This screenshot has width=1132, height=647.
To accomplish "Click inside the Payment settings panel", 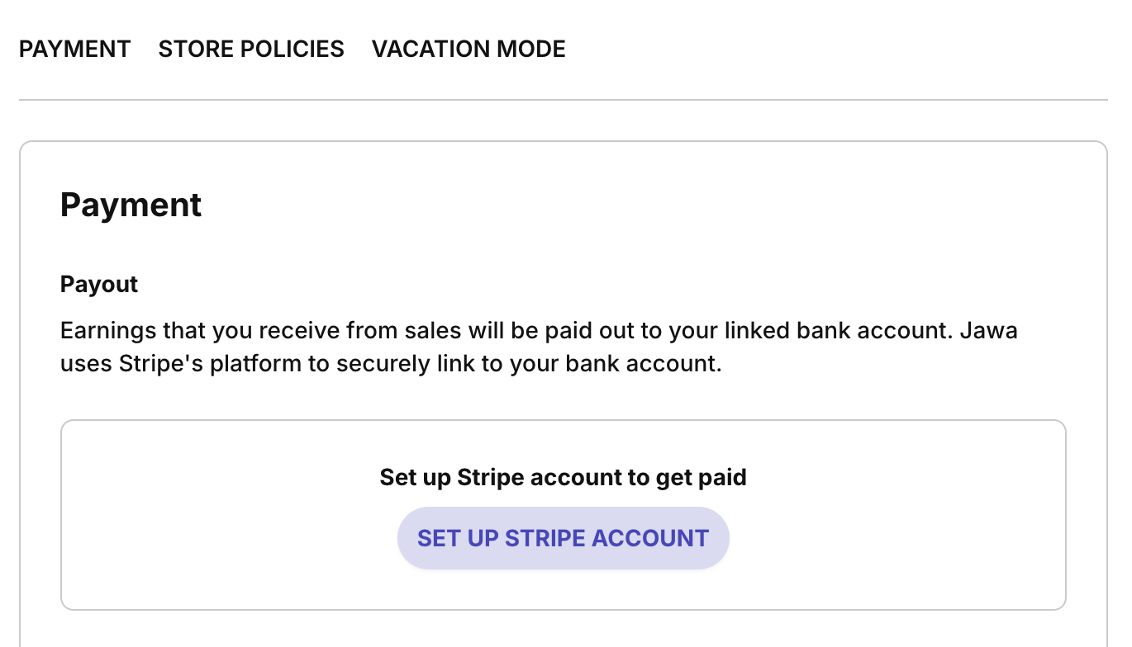I will tap(564, 371).
